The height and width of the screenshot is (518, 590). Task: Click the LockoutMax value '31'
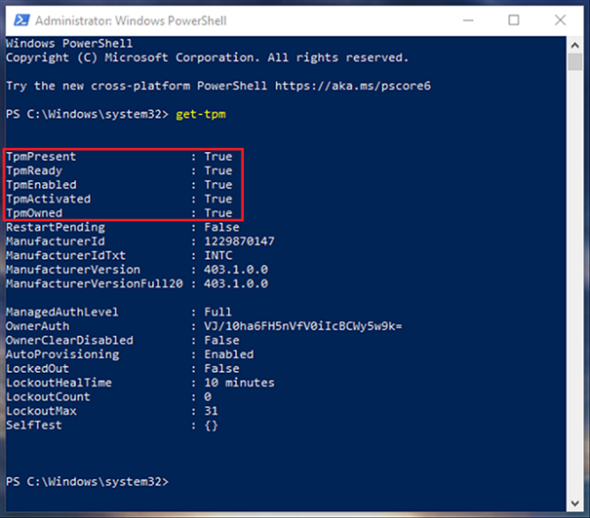point(211,411)
